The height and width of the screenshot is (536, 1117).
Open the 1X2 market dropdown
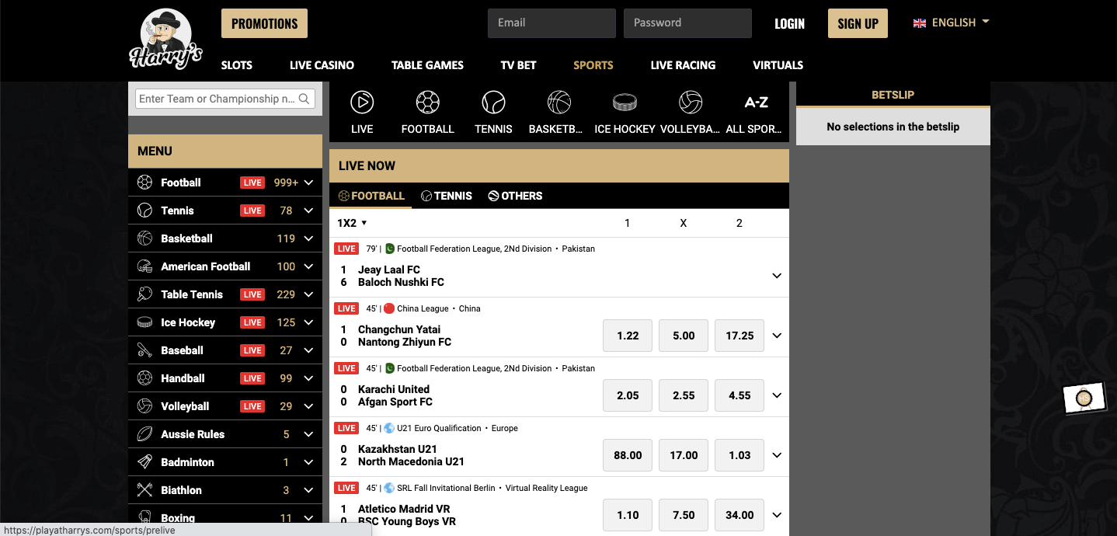click(352, 223)
